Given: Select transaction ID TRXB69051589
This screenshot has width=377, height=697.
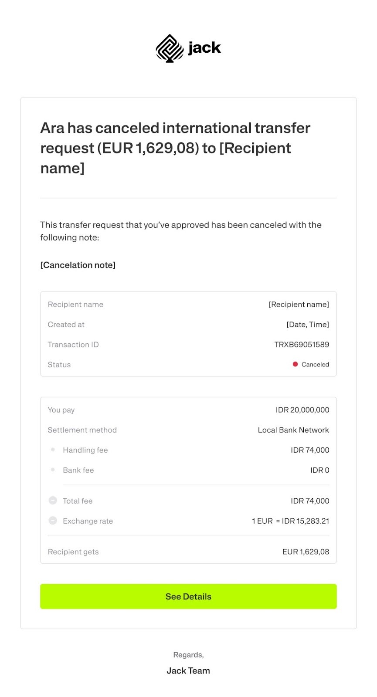Looking at the screenshot, I should click(x=302, y=345).
